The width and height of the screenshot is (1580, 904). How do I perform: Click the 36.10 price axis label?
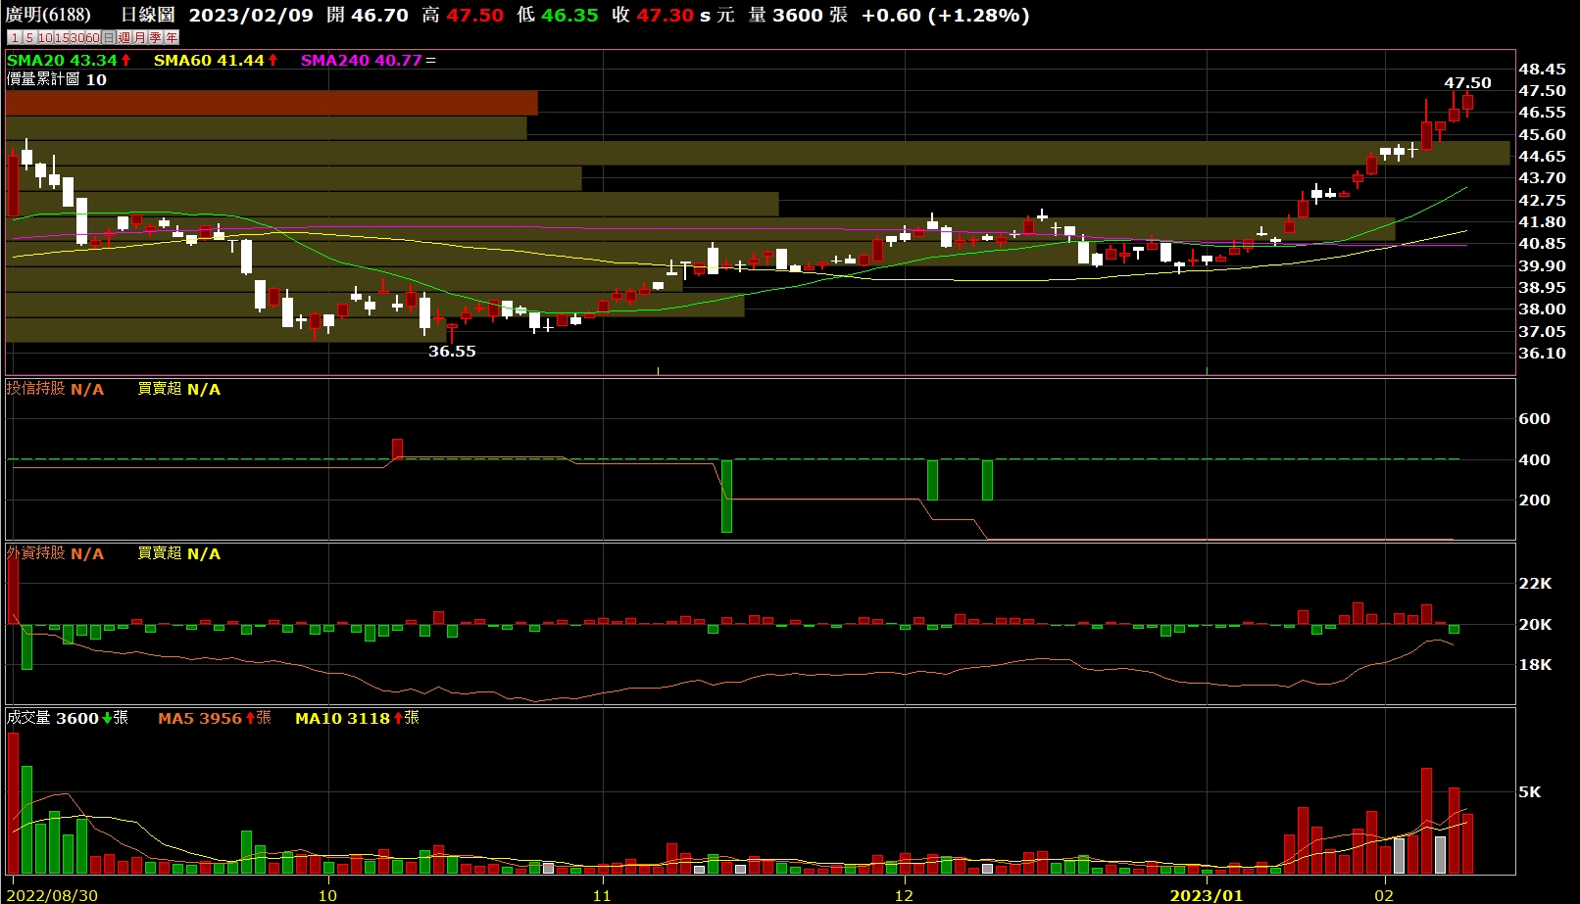[1542, 354]
